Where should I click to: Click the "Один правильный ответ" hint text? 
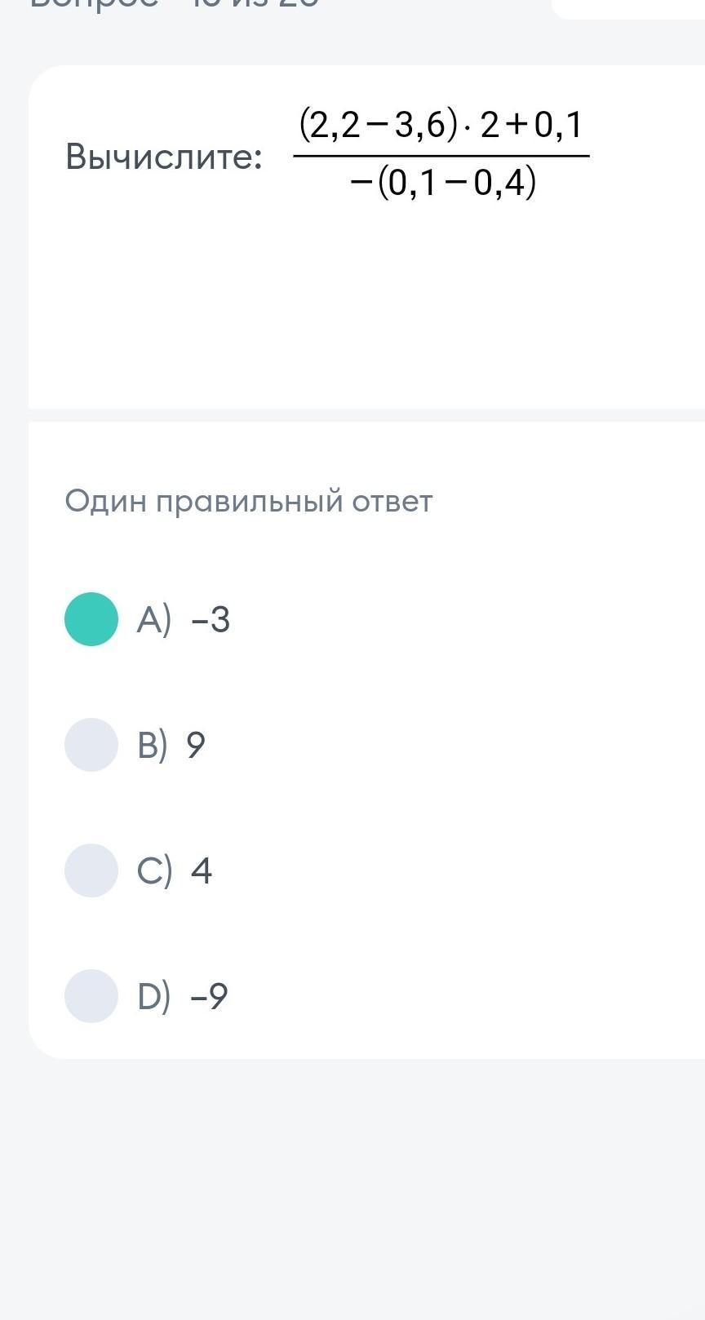[249, 501]
